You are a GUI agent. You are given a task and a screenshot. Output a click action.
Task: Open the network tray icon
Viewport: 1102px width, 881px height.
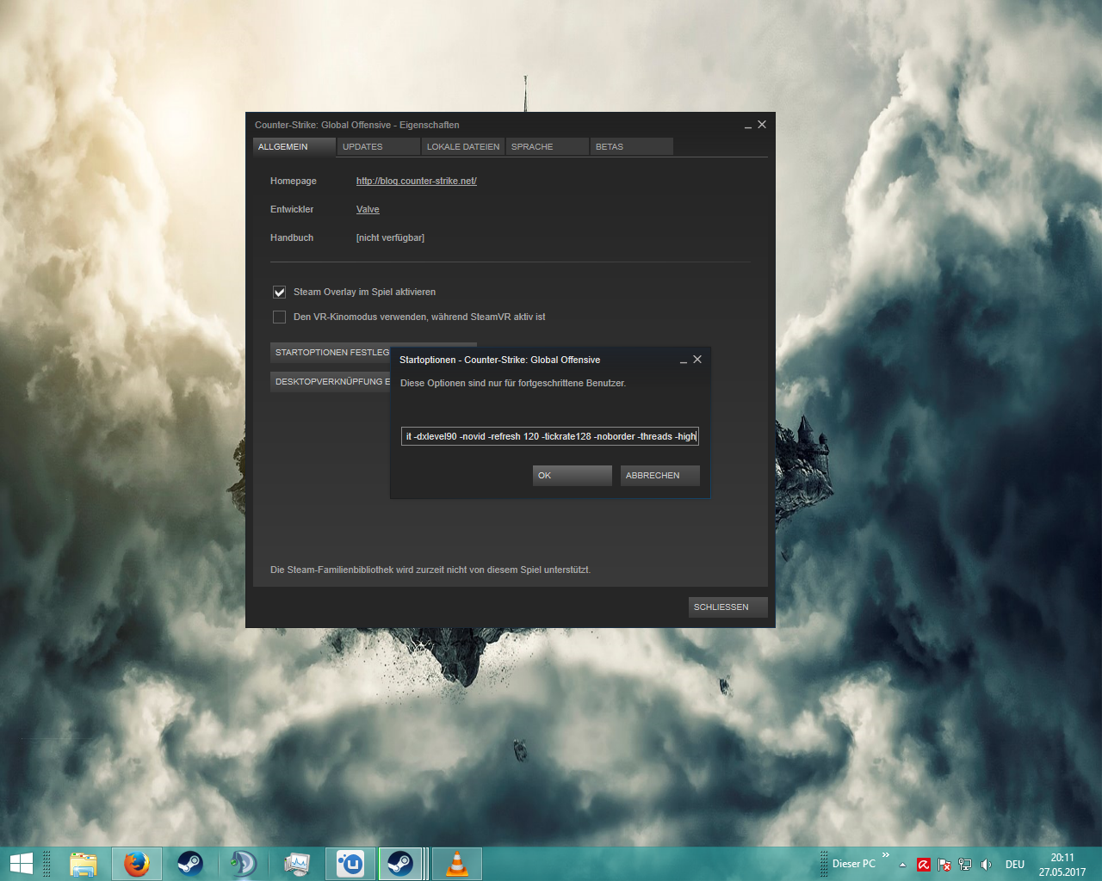point(965,865)
